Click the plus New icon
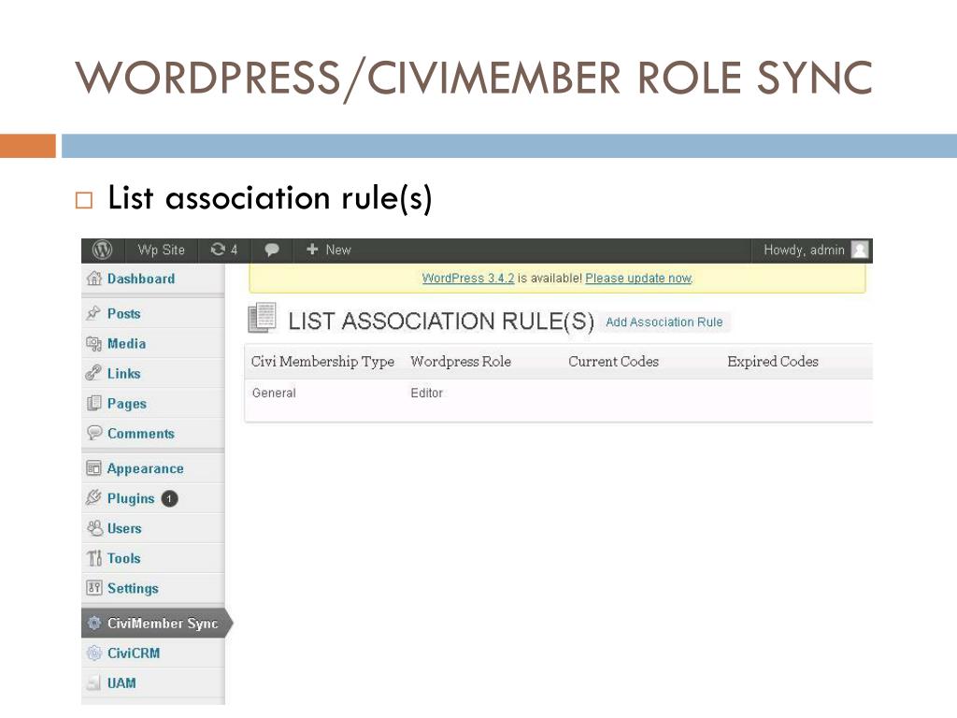 point(312,249)
